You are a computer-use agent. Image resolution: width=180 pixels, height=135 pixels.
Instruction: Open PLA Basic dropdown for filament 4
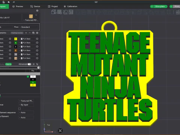27,43
